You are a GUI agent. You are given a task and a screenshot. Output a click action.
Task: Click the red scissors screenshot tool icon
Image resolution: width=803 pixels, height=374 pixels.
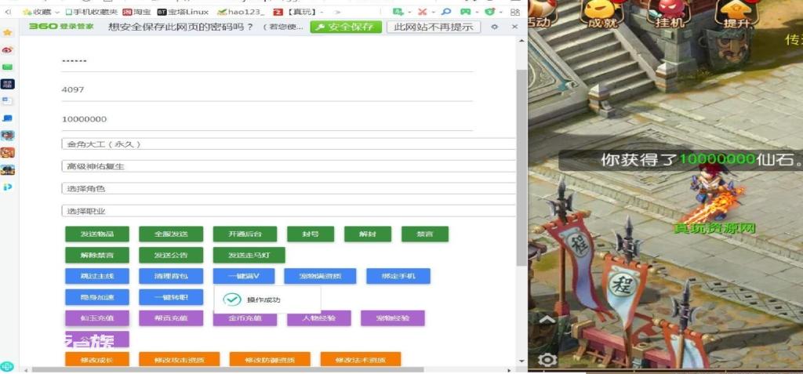(x=422, y=11)
